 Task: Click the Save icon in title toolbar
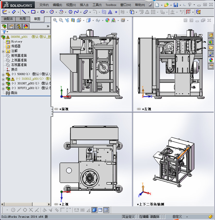176,5
